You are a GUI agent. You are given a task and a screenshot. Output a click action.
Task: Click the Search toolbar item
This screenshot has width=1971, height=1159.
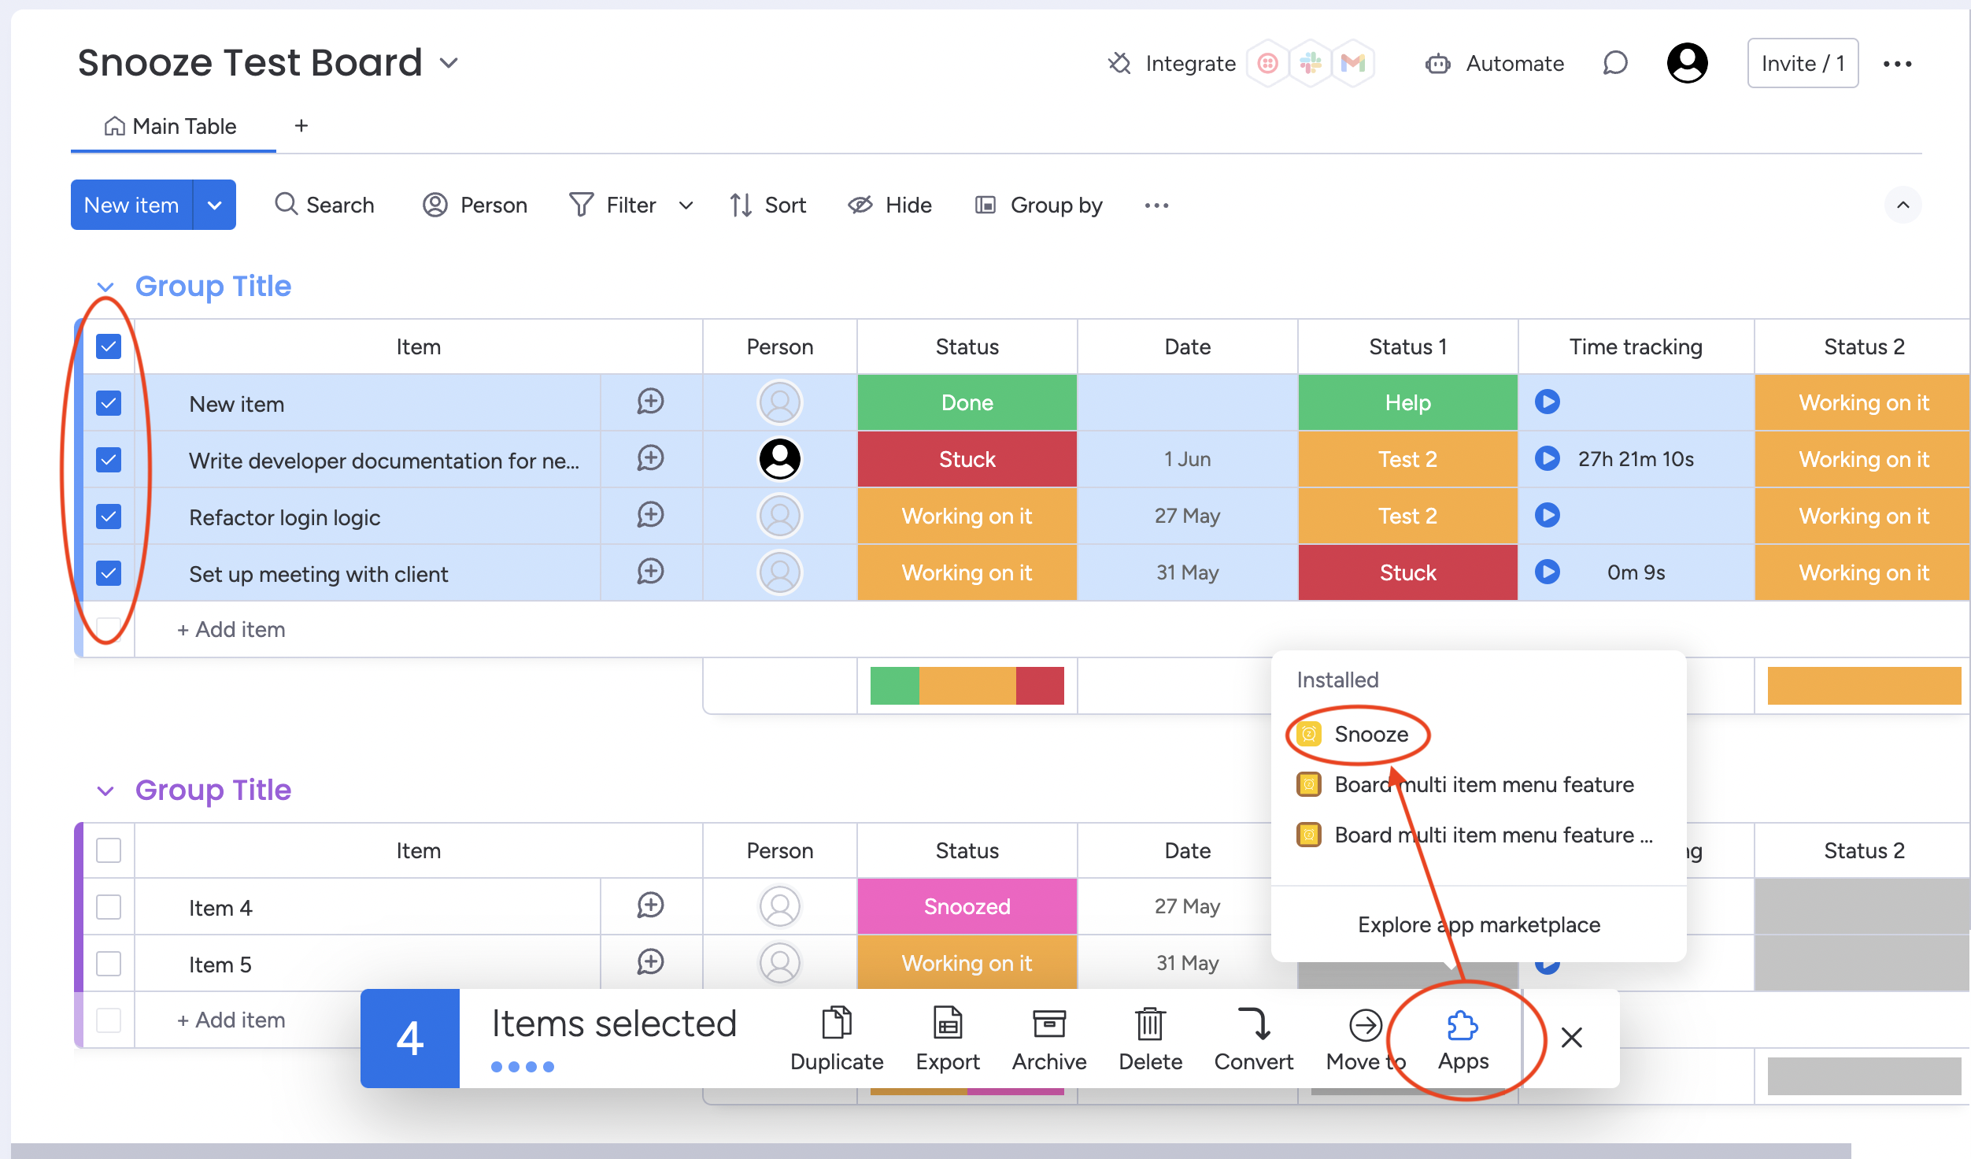[324, 206]
